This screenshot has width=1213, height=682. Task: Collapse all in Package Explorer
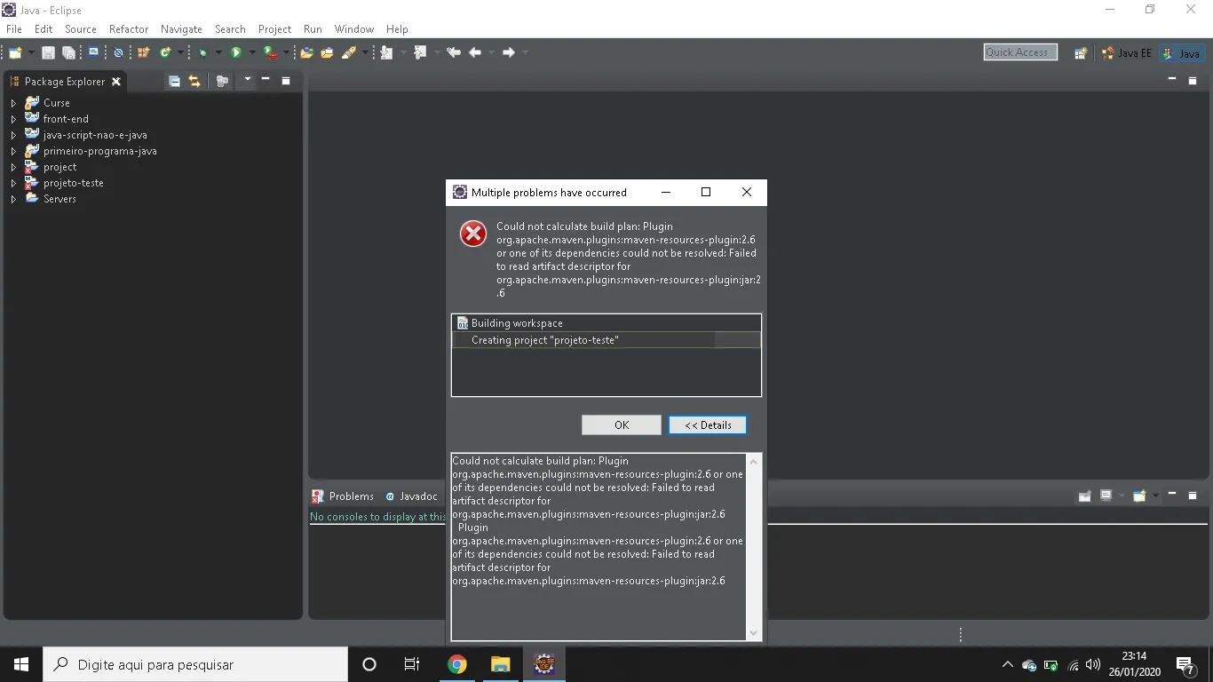pos(174,82)
